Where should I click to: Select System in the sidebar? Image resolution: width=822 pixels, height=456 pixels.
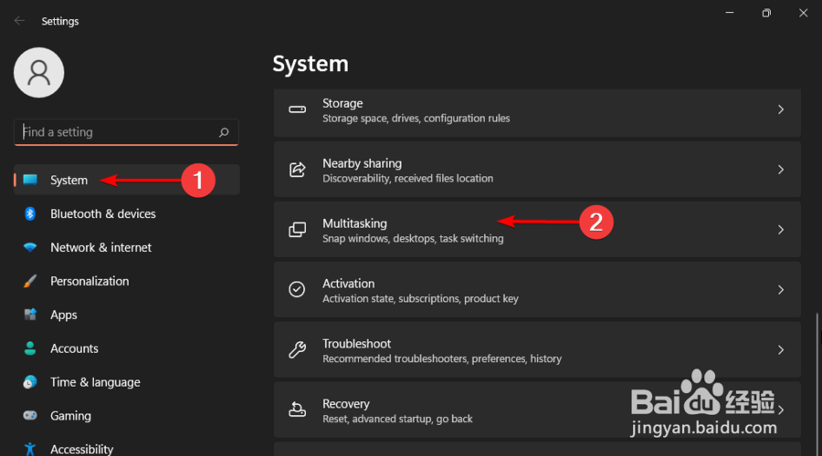tap(69, 181)
